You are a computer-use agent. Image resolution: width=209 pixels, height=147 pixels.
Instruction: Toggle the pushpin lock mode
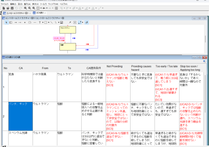(x=70, y=22)
